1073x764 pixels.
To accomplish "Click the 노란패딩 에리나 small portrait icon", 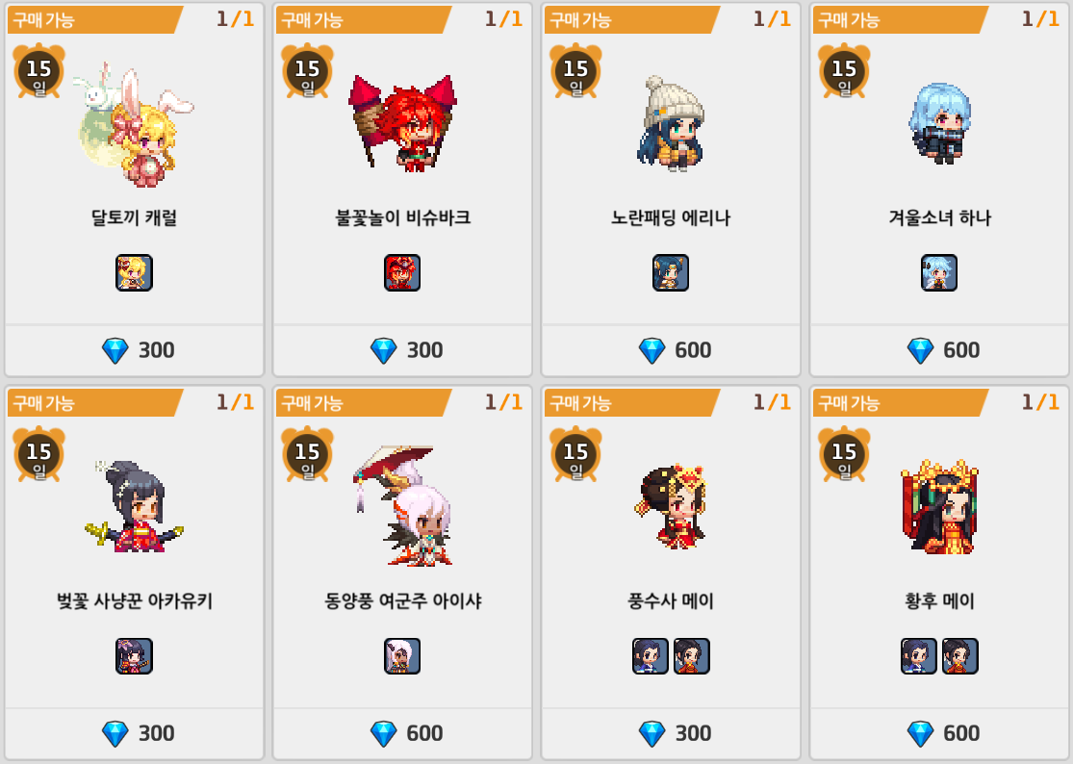I will [x=671, y=273].
